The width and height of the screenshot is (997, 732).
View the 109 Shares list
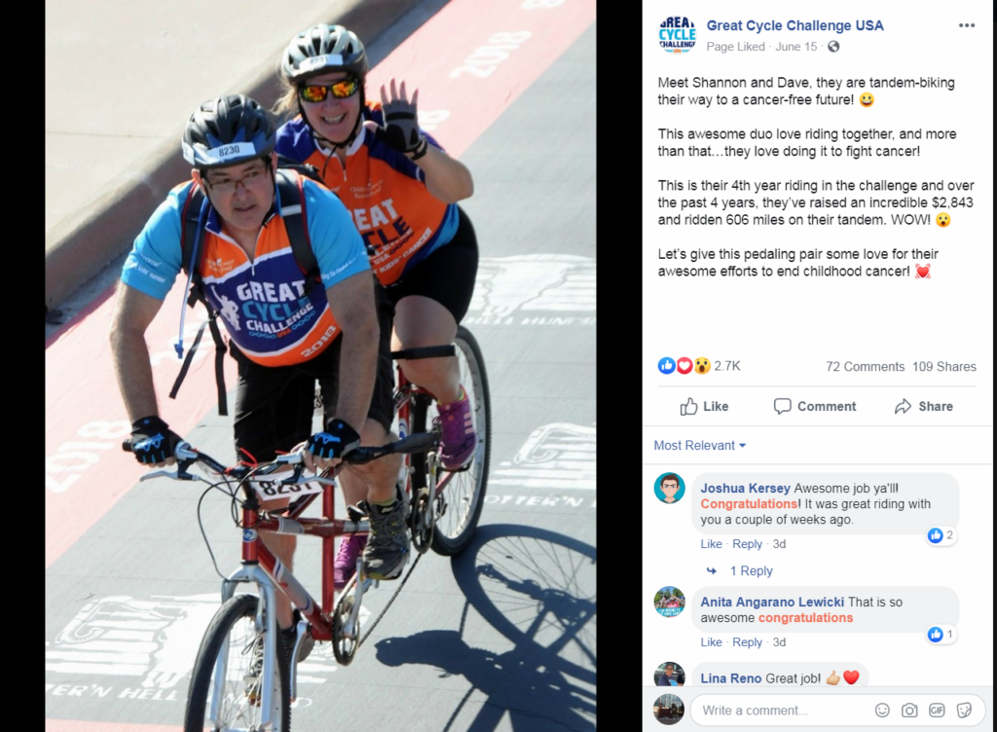click(944, 367)
